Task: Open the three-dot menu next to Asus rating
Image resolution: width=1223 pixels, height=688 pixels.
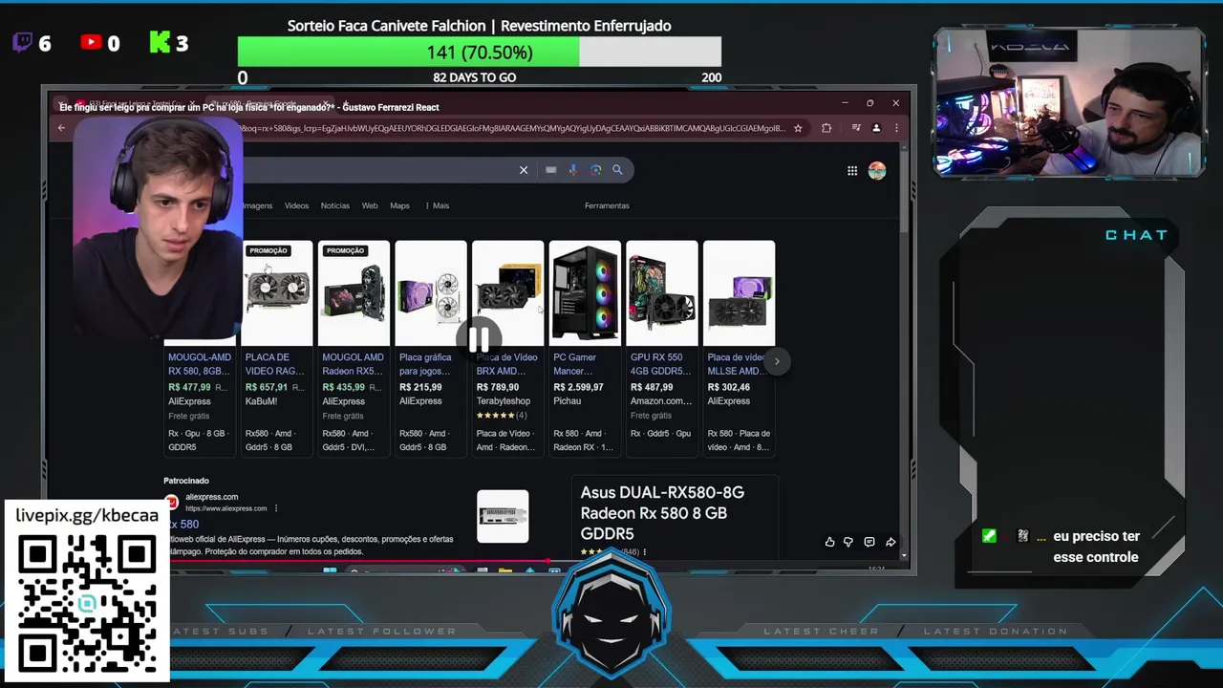Action: pyautogui.click(x=645, y=552)
